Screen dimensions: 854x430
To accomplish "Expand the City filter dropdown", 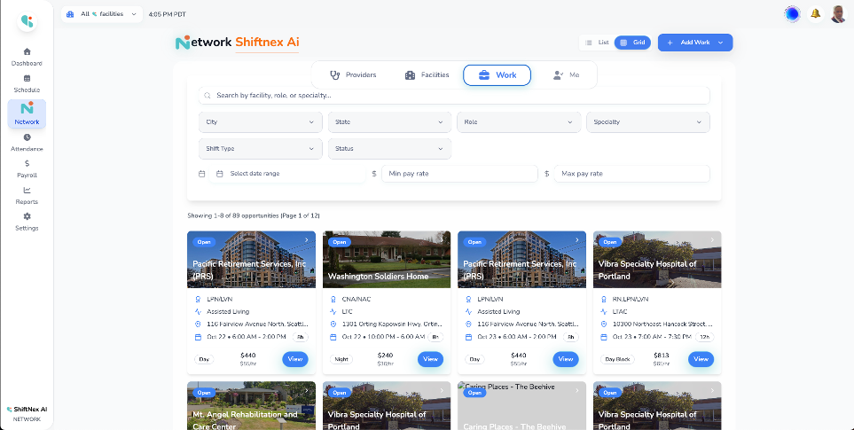I will [x=261, y=122].
